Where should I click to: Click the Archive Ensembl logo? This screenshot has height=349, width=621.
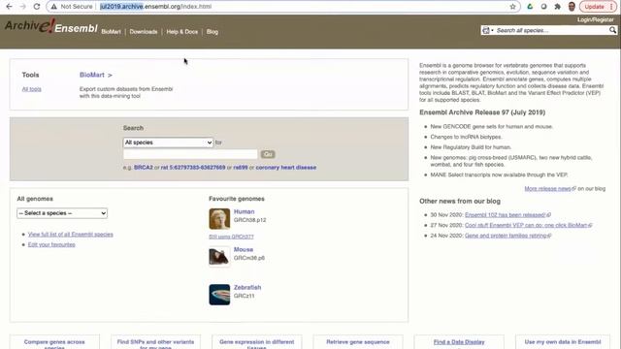coord(51,26)
